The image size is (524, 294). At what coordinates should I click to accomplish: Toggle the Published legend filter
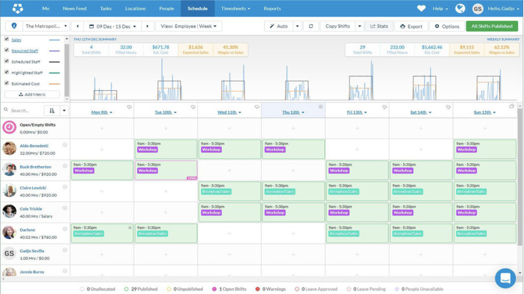point(141,289)
